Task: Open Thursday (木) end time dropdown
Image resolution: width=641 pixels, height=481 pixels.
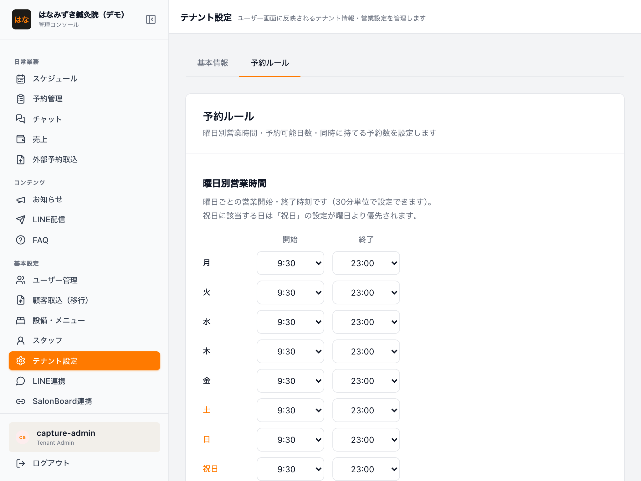Action: pyautogui.click(x=366, y=351)
